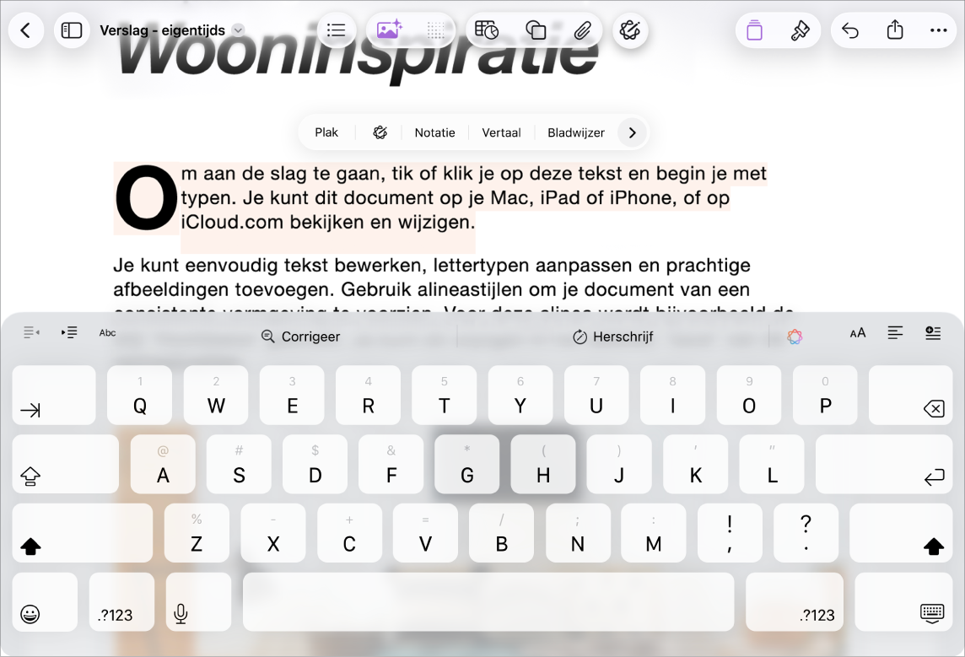Switch to right .?123 numbers keyboard
The width and height of the screenshot is (965, 657).
(x=795, y=602)
